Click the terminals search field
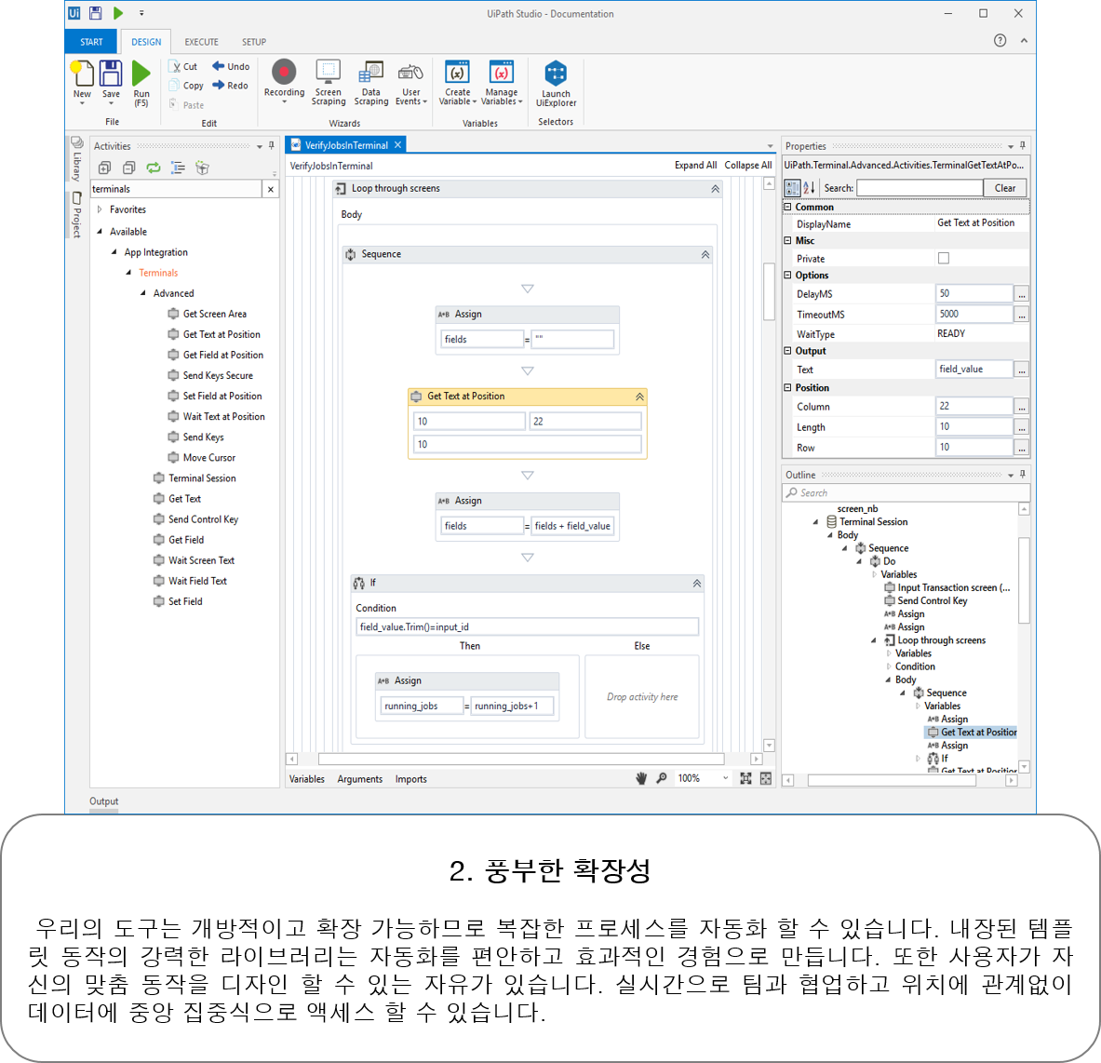This screenshot has height=1063, width=1101. pos(176,189)
